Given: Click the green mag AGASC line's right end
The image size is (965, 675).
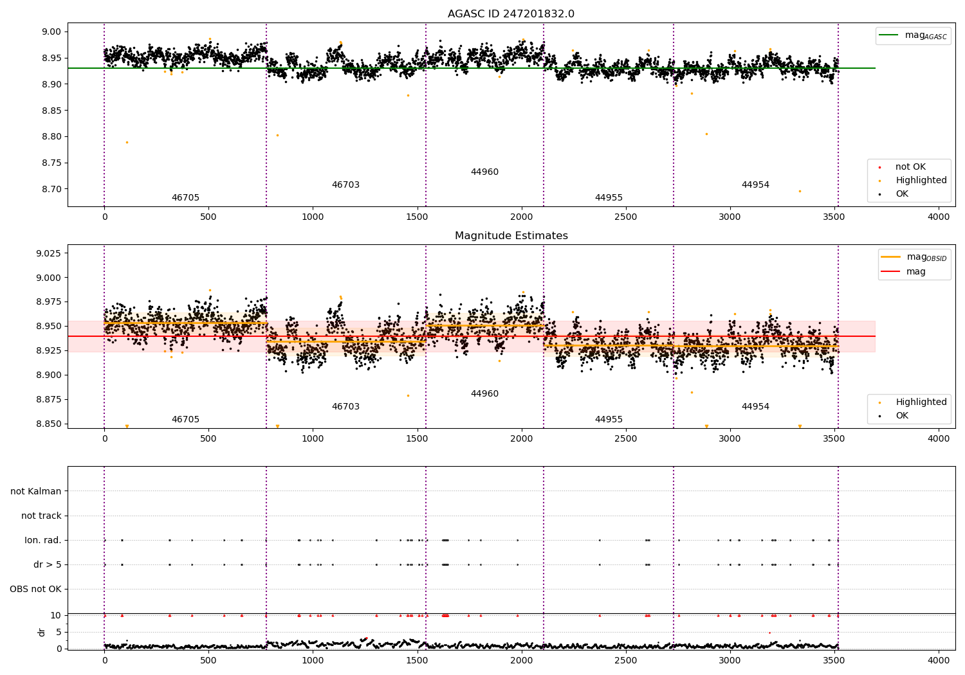Looking at the screenshot, I should point(875,68).
